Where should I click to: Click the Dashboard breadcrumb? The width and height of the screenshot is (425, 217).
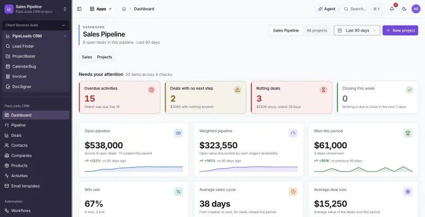point(144,9)
